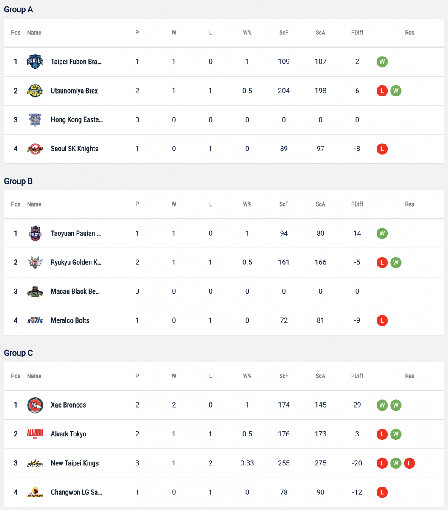
Task: Click the Taipei Fubon Braves team logo
Action: tap(35, 62)
